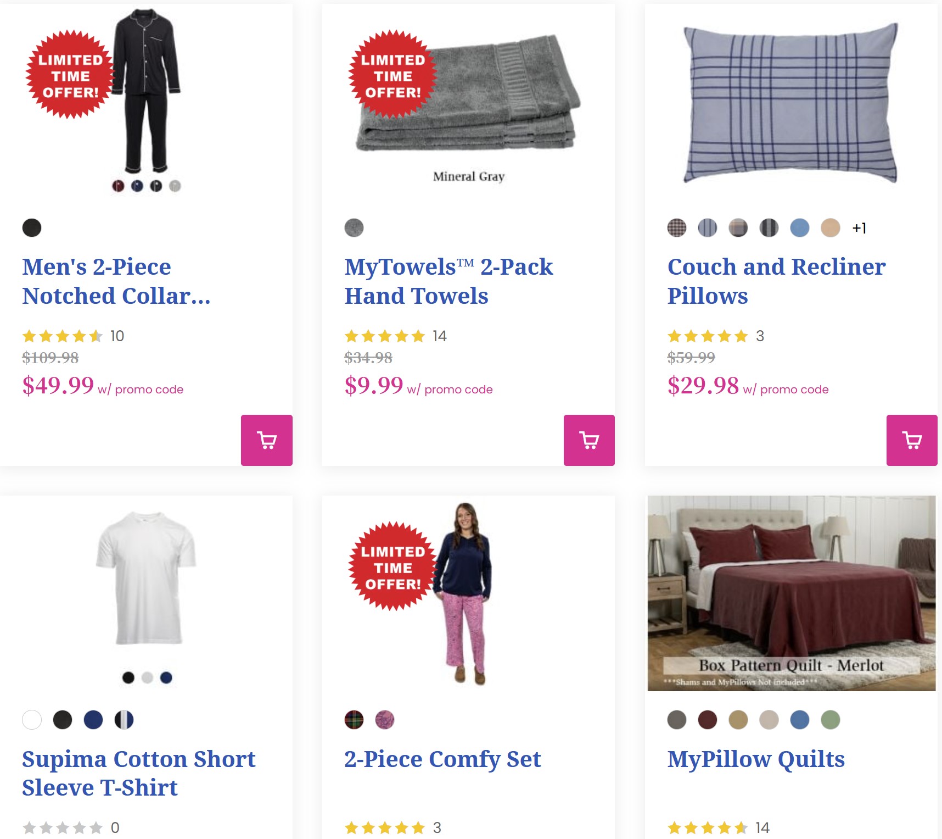Add Couch and Recliner Pillows to cart
Image resolution: width=942 pixels, height=839 pixels.
click(912, 440)
